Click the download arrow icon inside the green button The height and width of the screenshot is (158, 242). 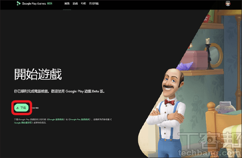coord(17,108)
